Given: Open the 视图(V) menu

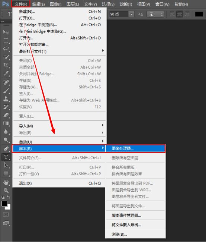Looking at the screenshot, I should [x=144, y=4].
